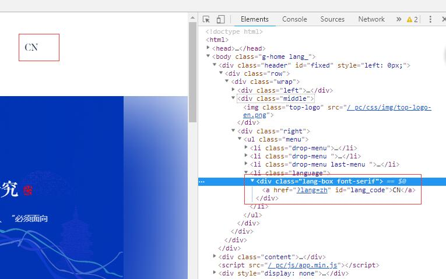Collapse the lang-box font-serif div
This screenshot has height=279, width=446.
(252, 181)
